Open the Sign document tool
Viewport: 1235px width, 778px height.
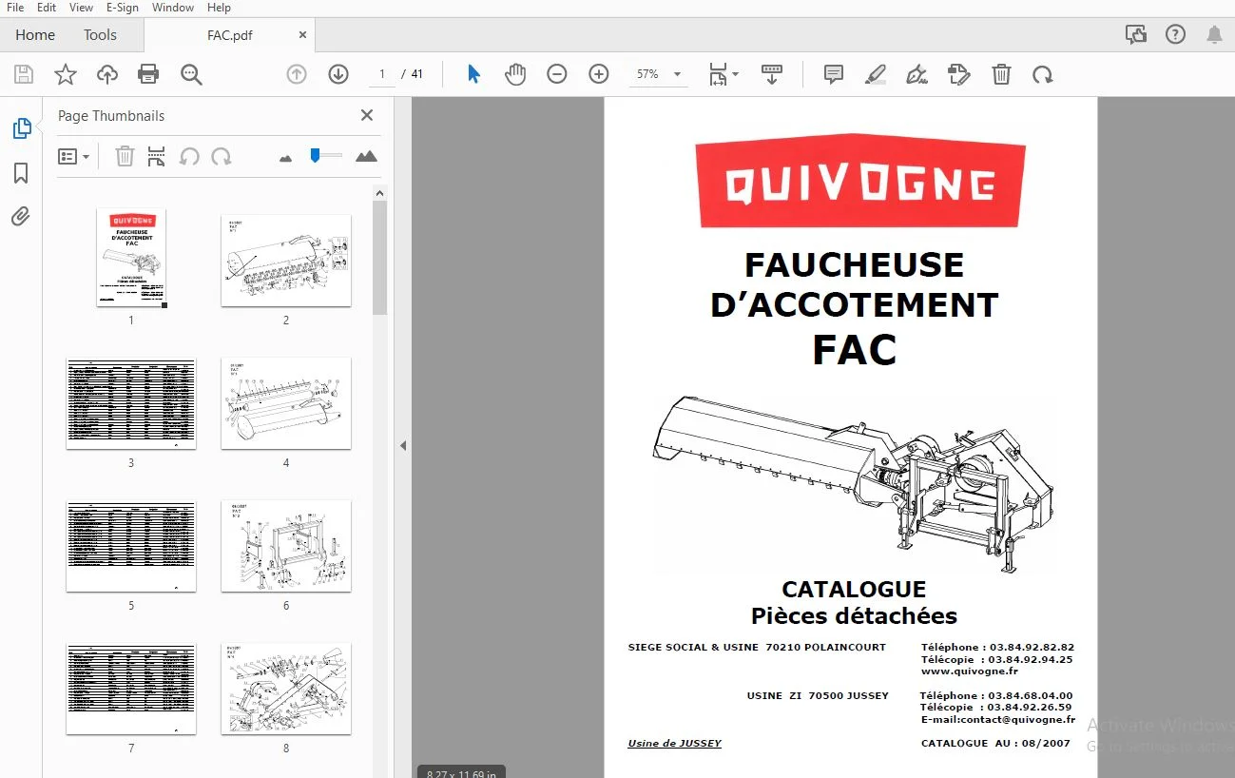point(917,74)
